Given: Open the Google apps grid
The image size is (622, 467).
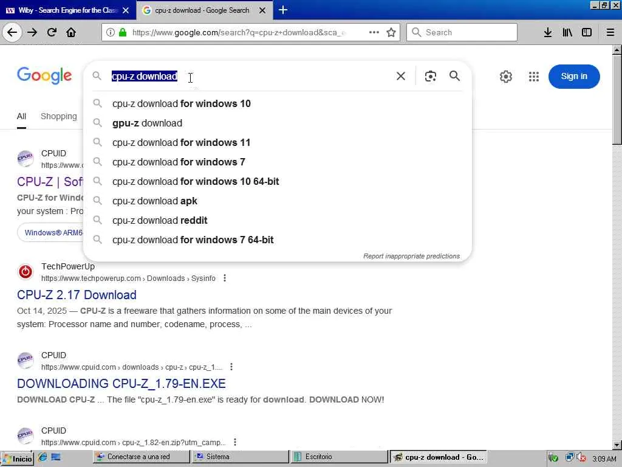Looking at the screenshot, I should (534, 76).
